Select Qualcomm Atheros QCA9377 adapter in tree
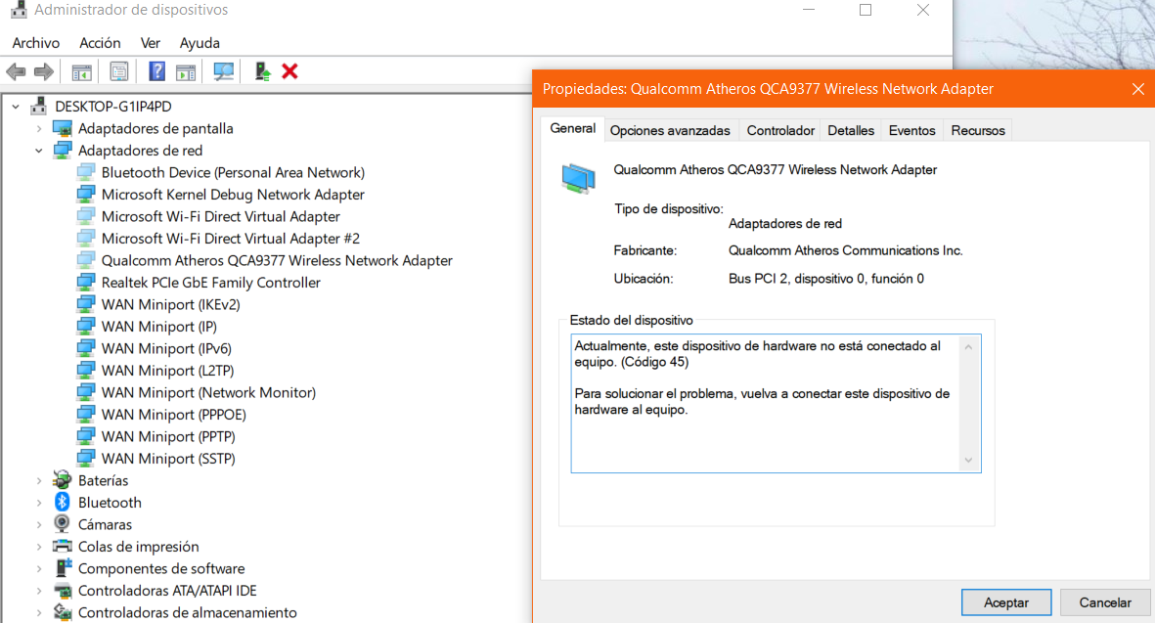 pyautogui.click(x=277, y=261)
